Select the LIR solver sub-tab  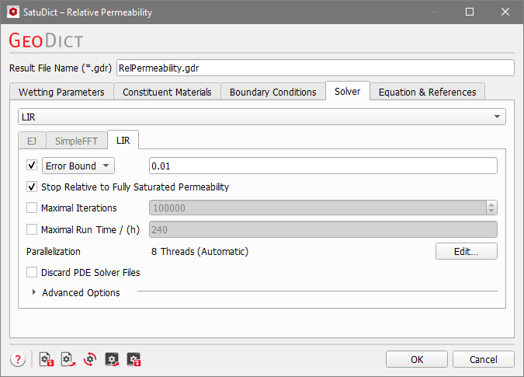123,140
